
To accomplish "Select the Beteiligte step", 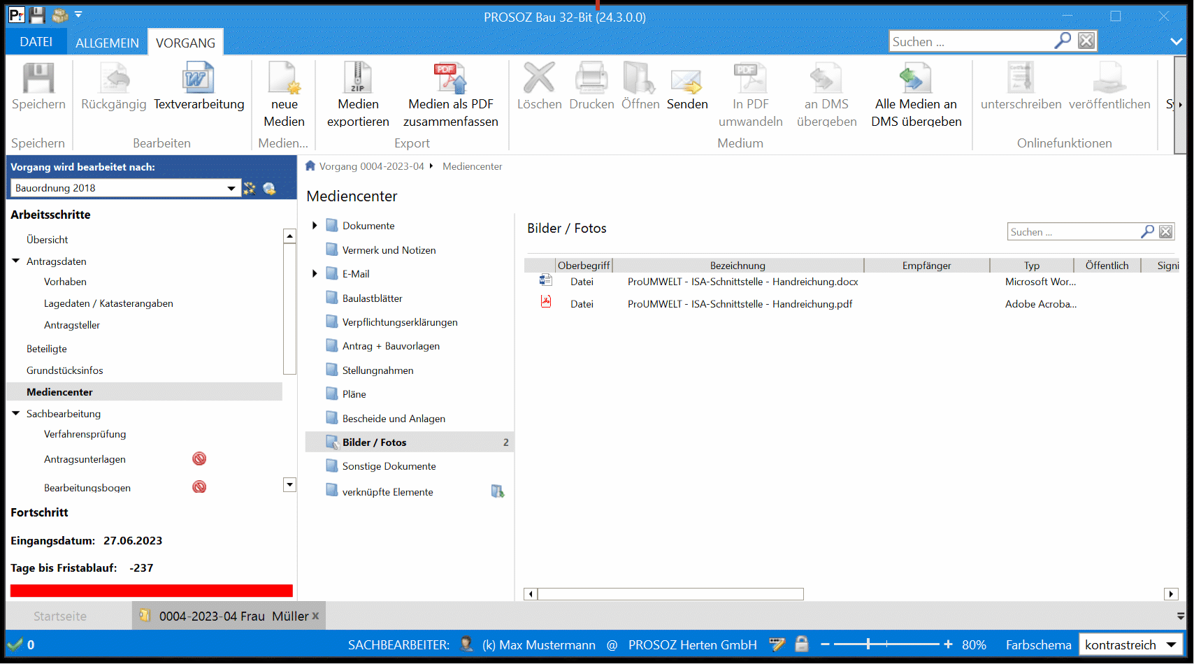I will (x=47, y=349).
